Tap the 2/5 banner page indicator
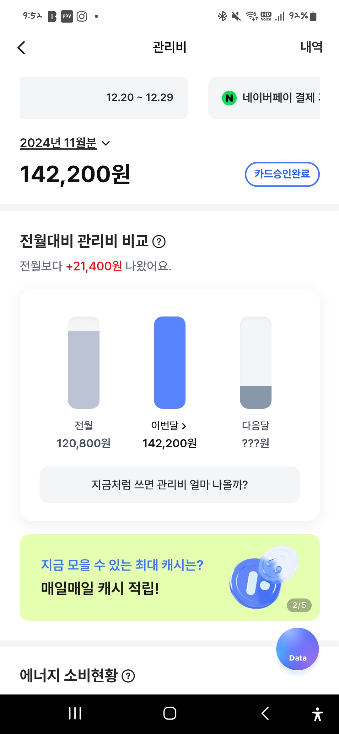 tap(299, 605)
